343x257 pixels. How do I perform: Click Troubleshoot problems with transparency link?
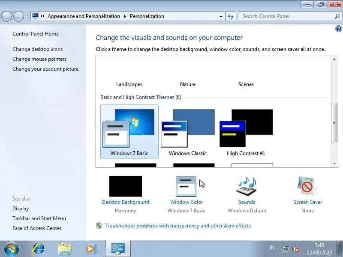[x=178, y=226]
